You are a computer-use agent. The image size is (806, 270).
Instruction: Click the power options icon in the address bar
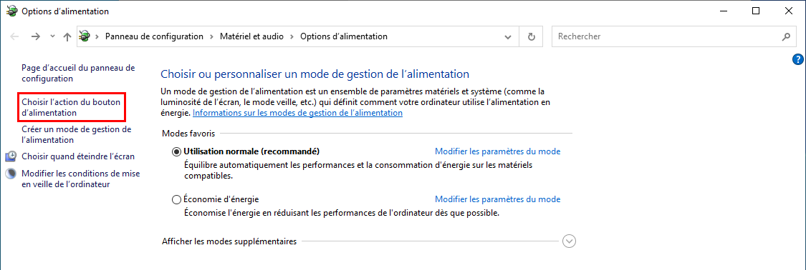coord(85,36)
